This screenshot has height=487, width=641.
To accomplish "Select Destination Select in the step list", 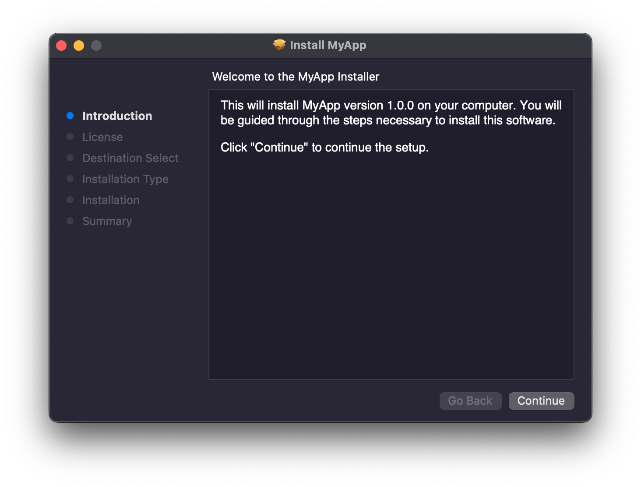I will [x=130, y=158].
